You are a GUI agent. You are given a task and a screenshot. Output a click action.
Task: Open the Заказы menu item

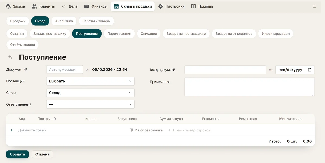click(16, 6)
